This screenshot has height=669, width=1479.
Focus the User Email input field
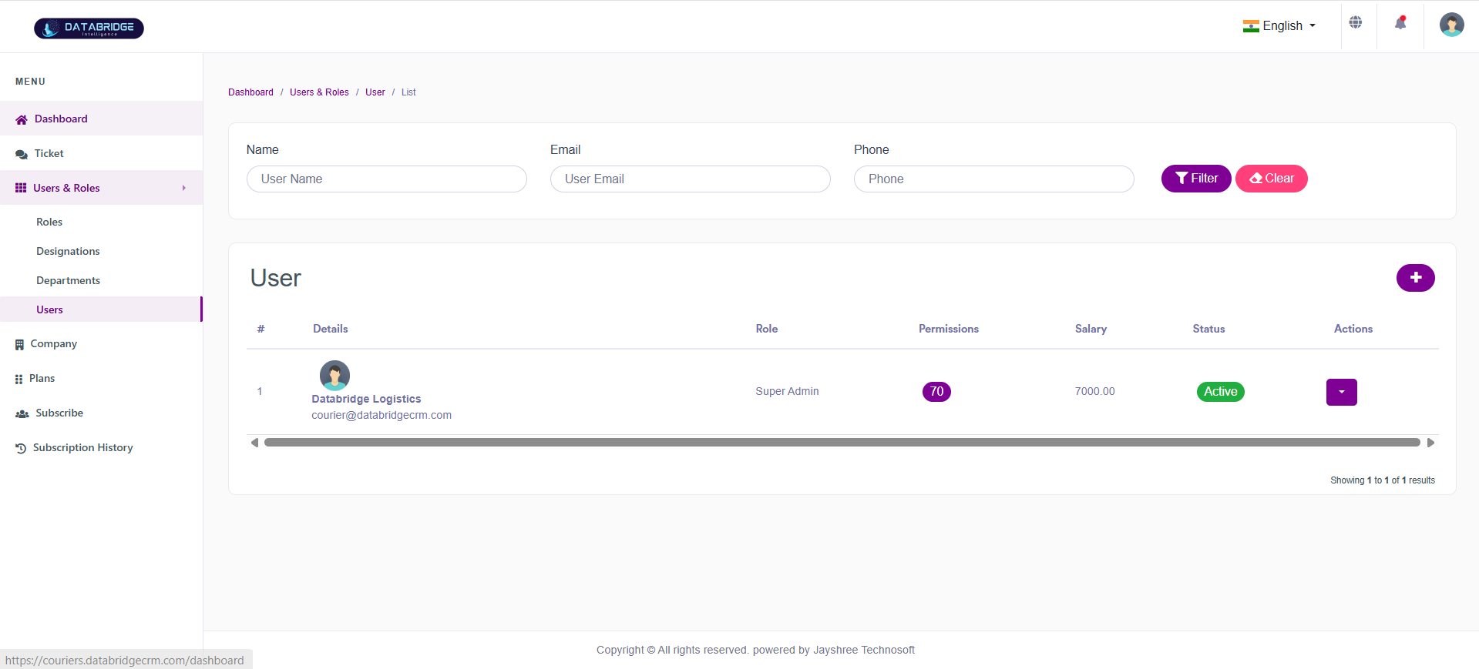pyautogui.click(x=691, y=179)
